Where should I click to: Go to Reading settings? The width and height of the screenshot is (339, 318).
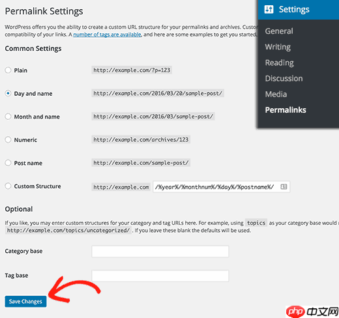(x=280, y=63)
